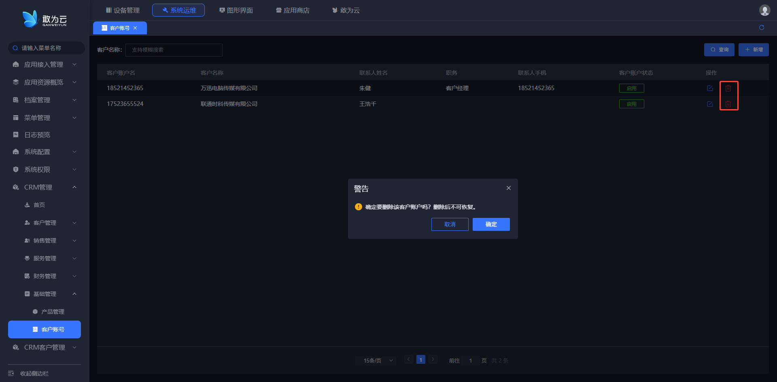The image size is (777, 382).
Task: Toggle the 启用 status of account 18521452365
Action: click(x=631, y=88)
